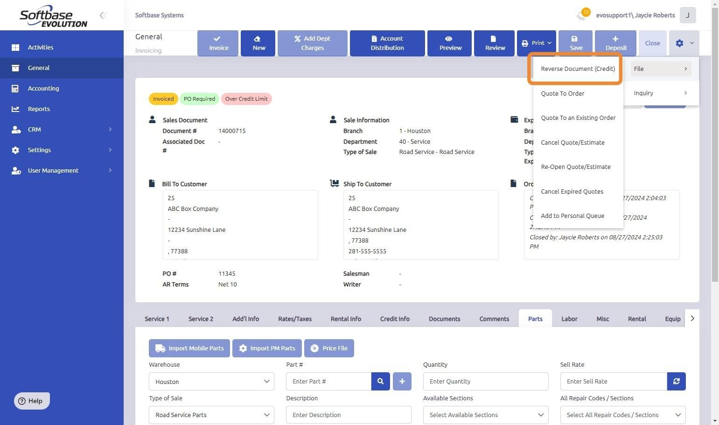
Task: Click the page vertical scrollbar
Action: (x=715, y=145)
